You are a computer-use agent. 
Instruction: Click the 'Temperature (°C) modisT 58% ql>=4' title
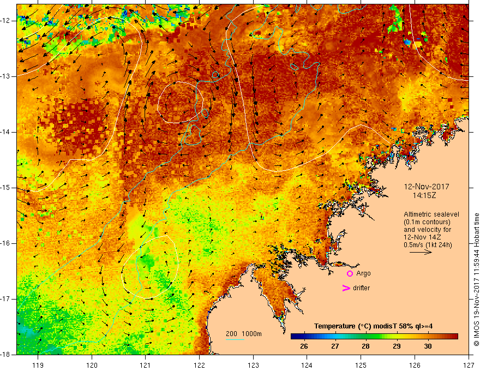tap(373, 326)
